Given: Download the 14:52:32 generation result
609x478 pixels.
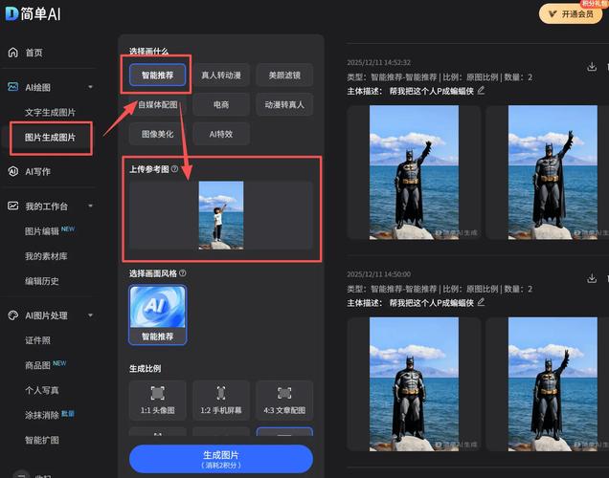Looking at the screenshot, I should pos(592,67).
